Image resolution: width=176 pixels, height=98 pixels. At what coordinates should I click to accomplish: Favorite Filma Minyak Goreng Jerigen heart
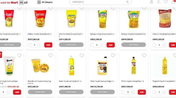pyautogui.click(x=113, y=55)
